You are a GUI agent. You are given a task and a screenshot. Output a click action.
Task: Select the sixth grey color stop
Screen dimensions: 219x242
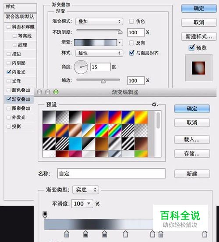pos(161,234)
